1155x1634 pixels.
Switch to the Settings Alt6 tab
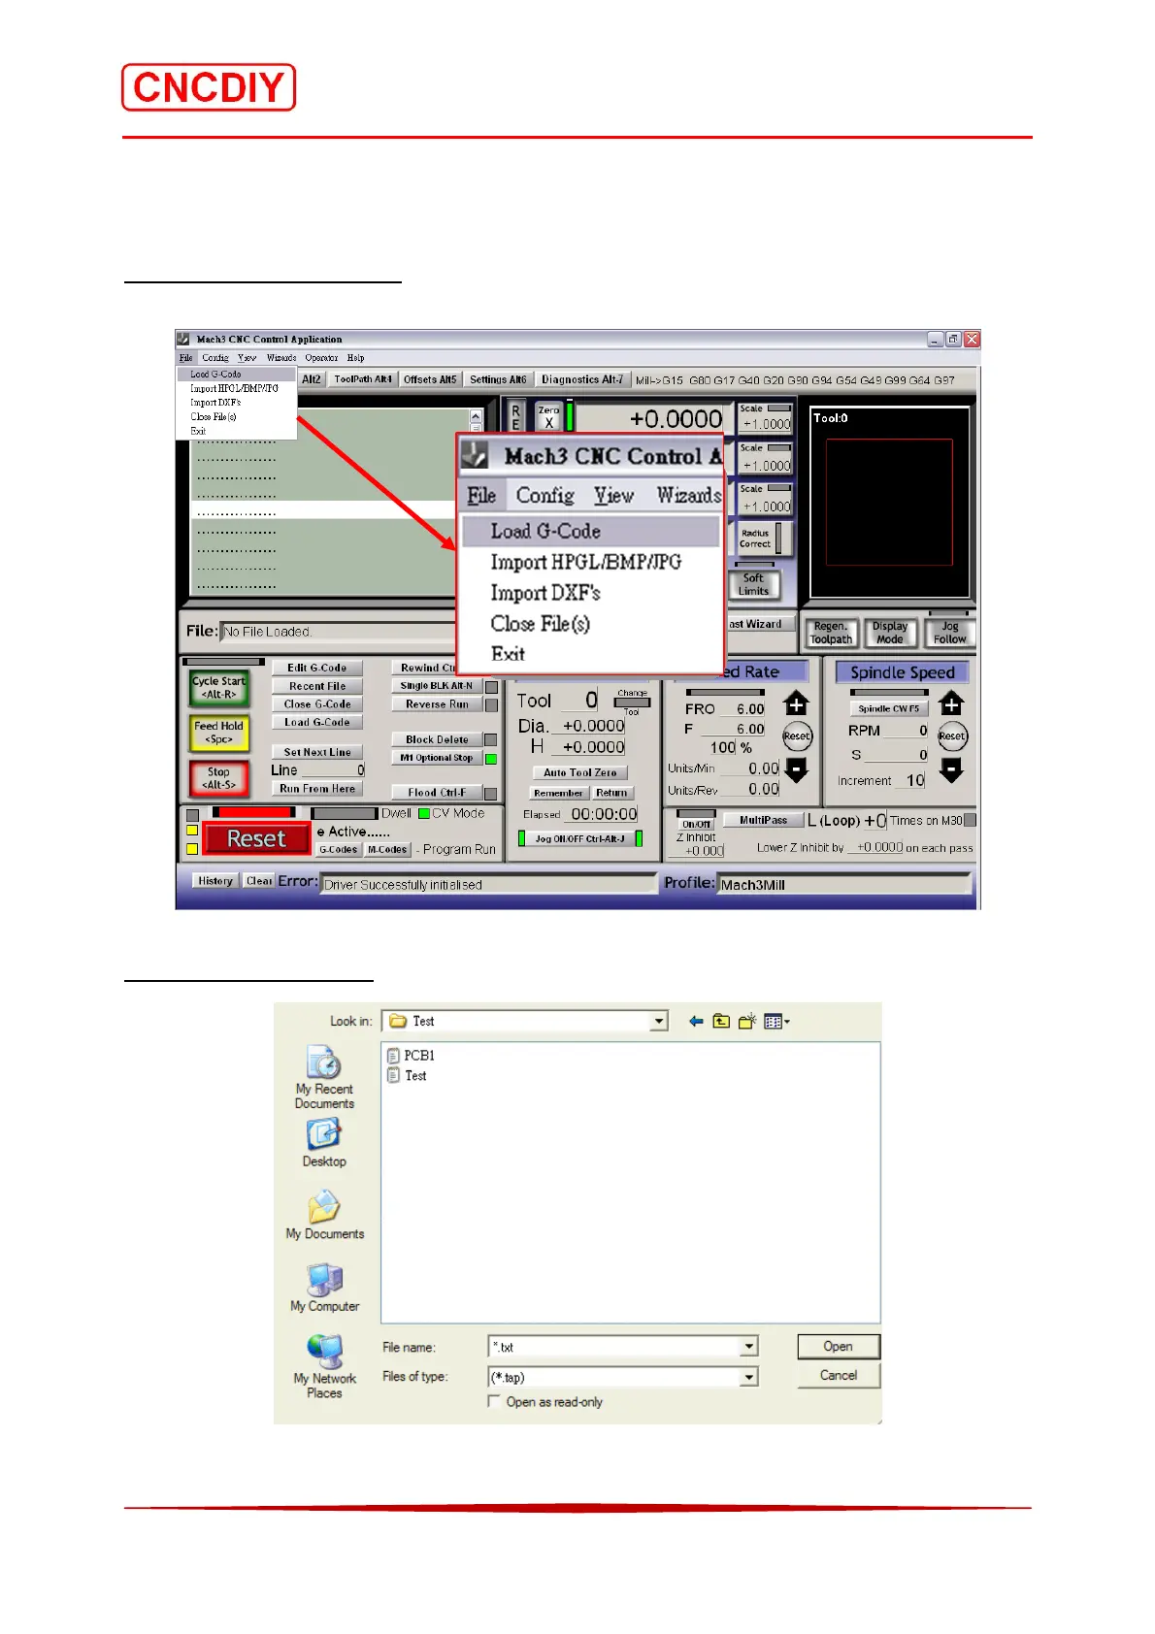[498, 379]
